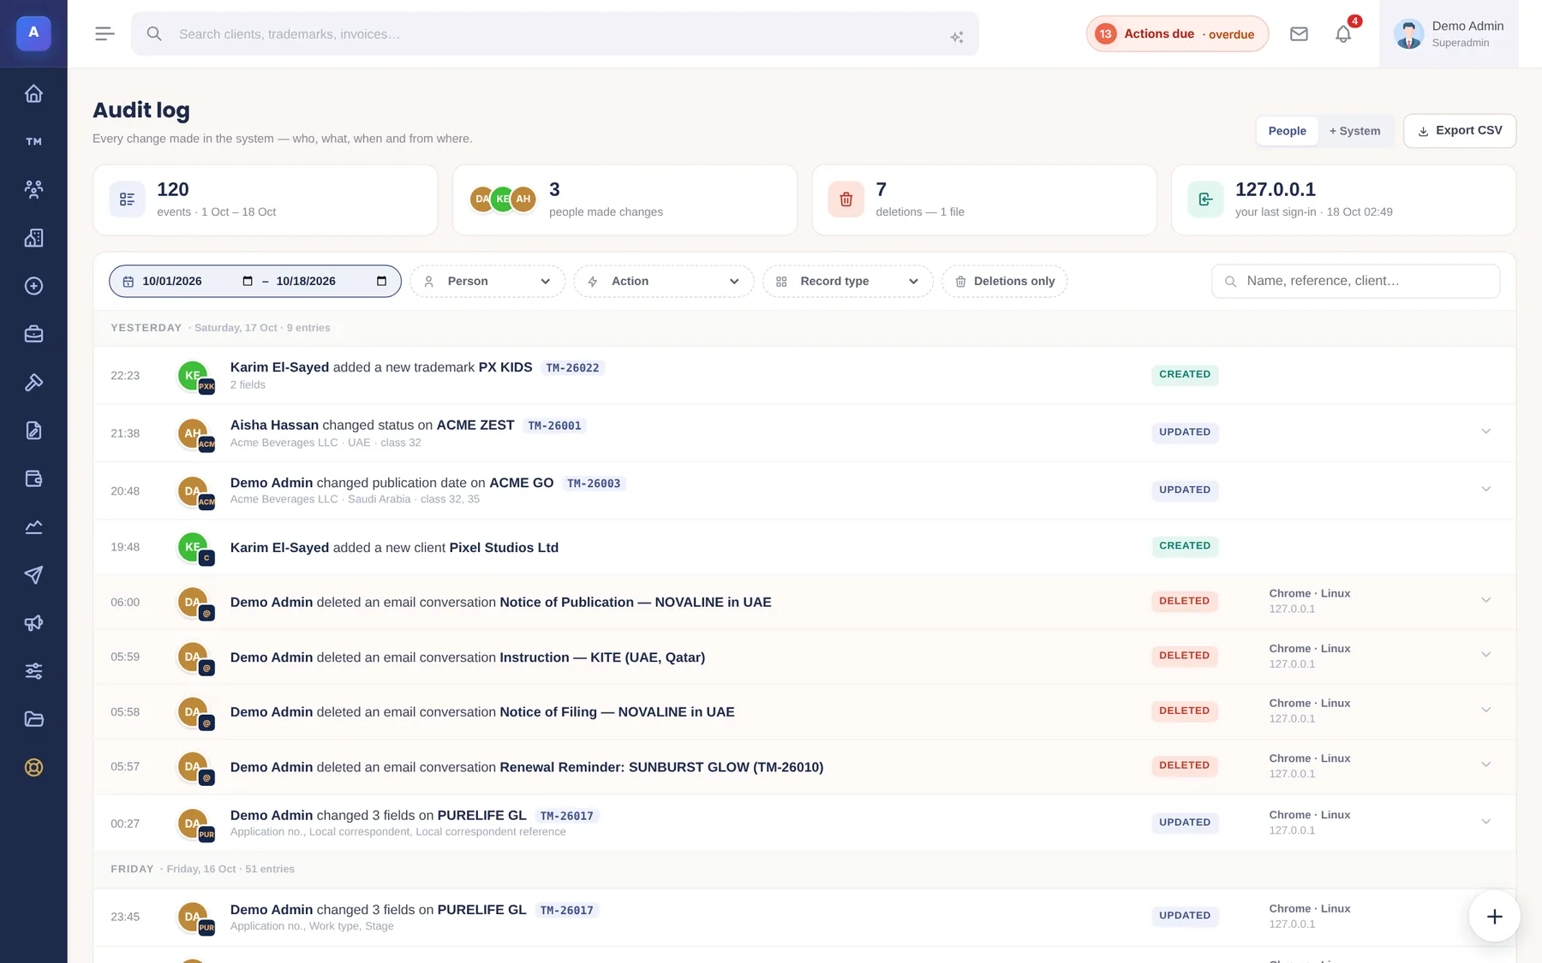Switch to People view
This screenshot has height=963, width=1542.
[1287, 131]
